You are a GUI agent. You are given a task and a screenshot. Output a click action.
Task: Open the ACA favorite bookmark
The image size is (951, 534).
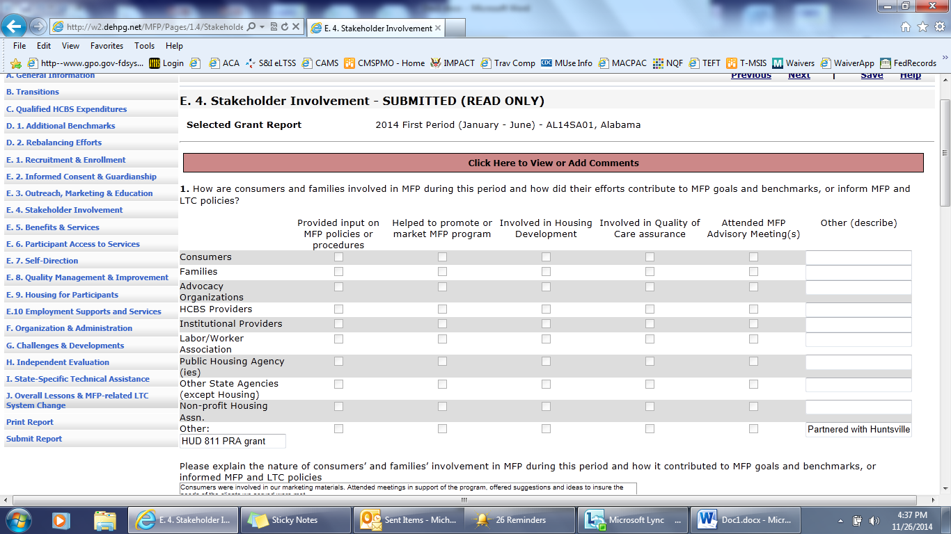224,63
